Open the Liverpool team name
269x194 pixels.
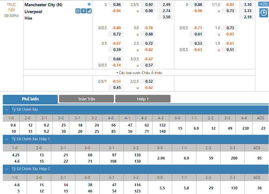[33, 12]
